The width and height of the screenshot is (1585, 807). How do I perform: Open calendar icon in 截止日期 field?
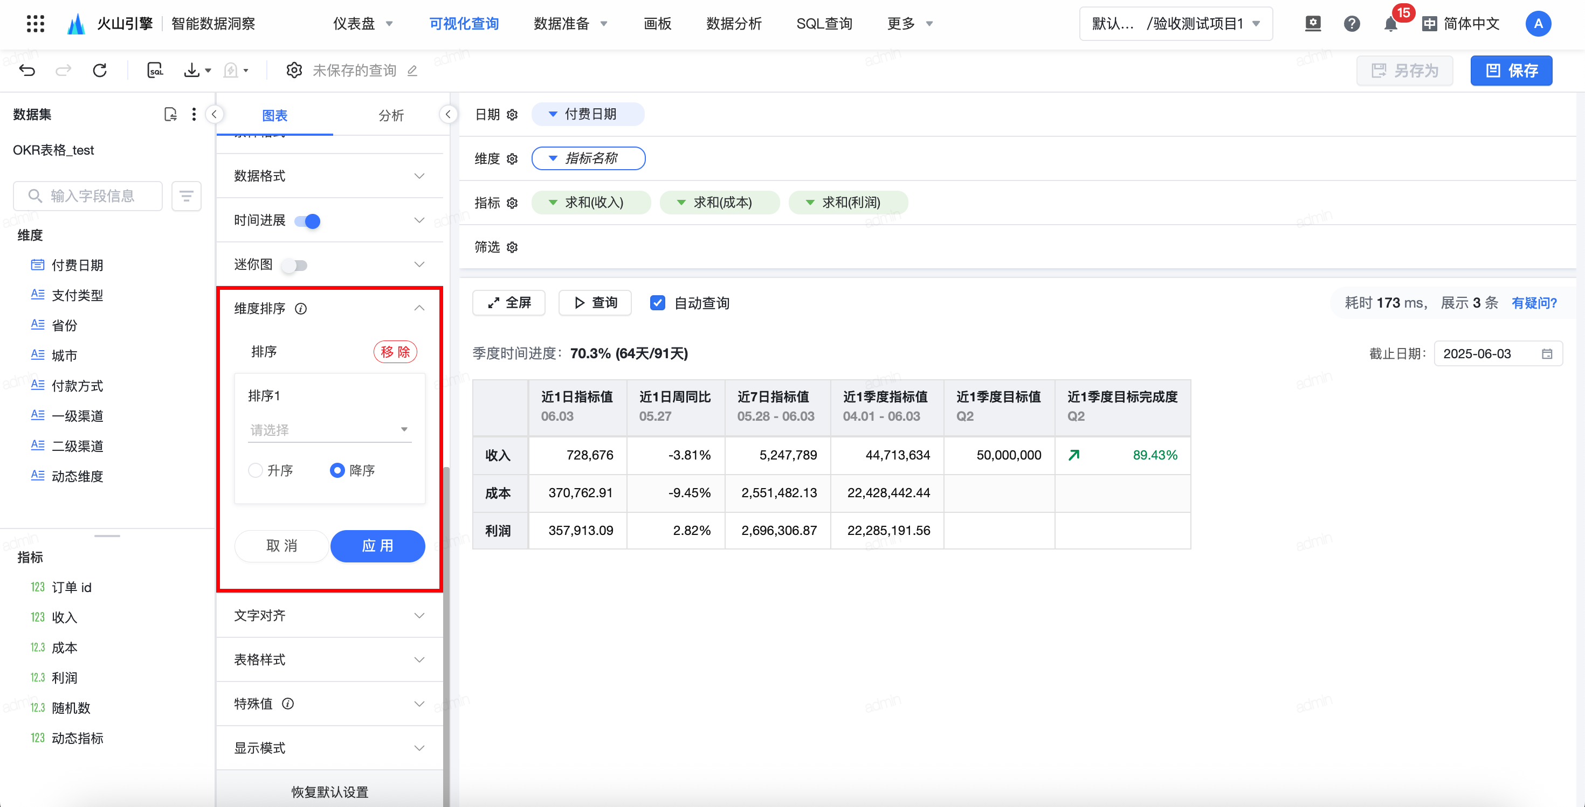[x=1547, y=354]
